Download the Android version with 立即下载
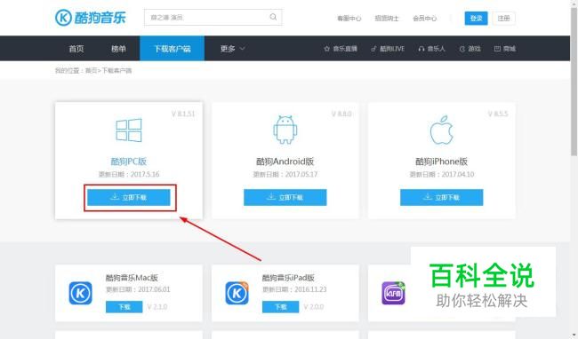 285,197
